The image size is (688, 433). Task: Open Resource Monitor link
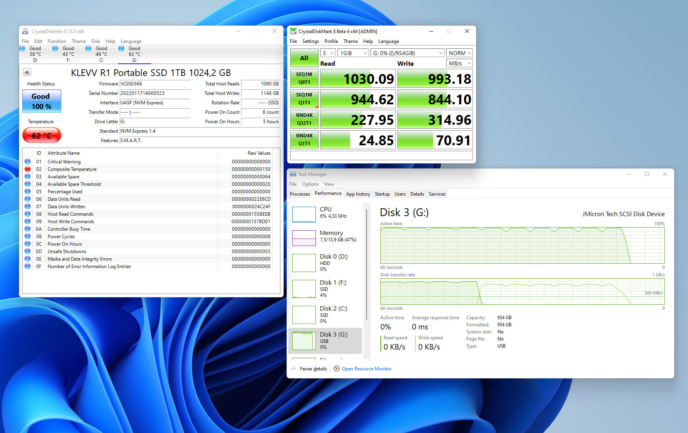click(367, 369)
